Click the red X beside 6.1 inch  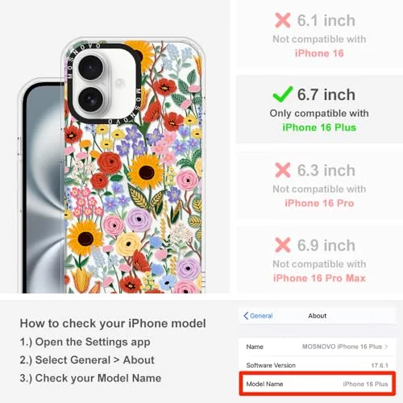pyautogui.click(x=282, y=21)
